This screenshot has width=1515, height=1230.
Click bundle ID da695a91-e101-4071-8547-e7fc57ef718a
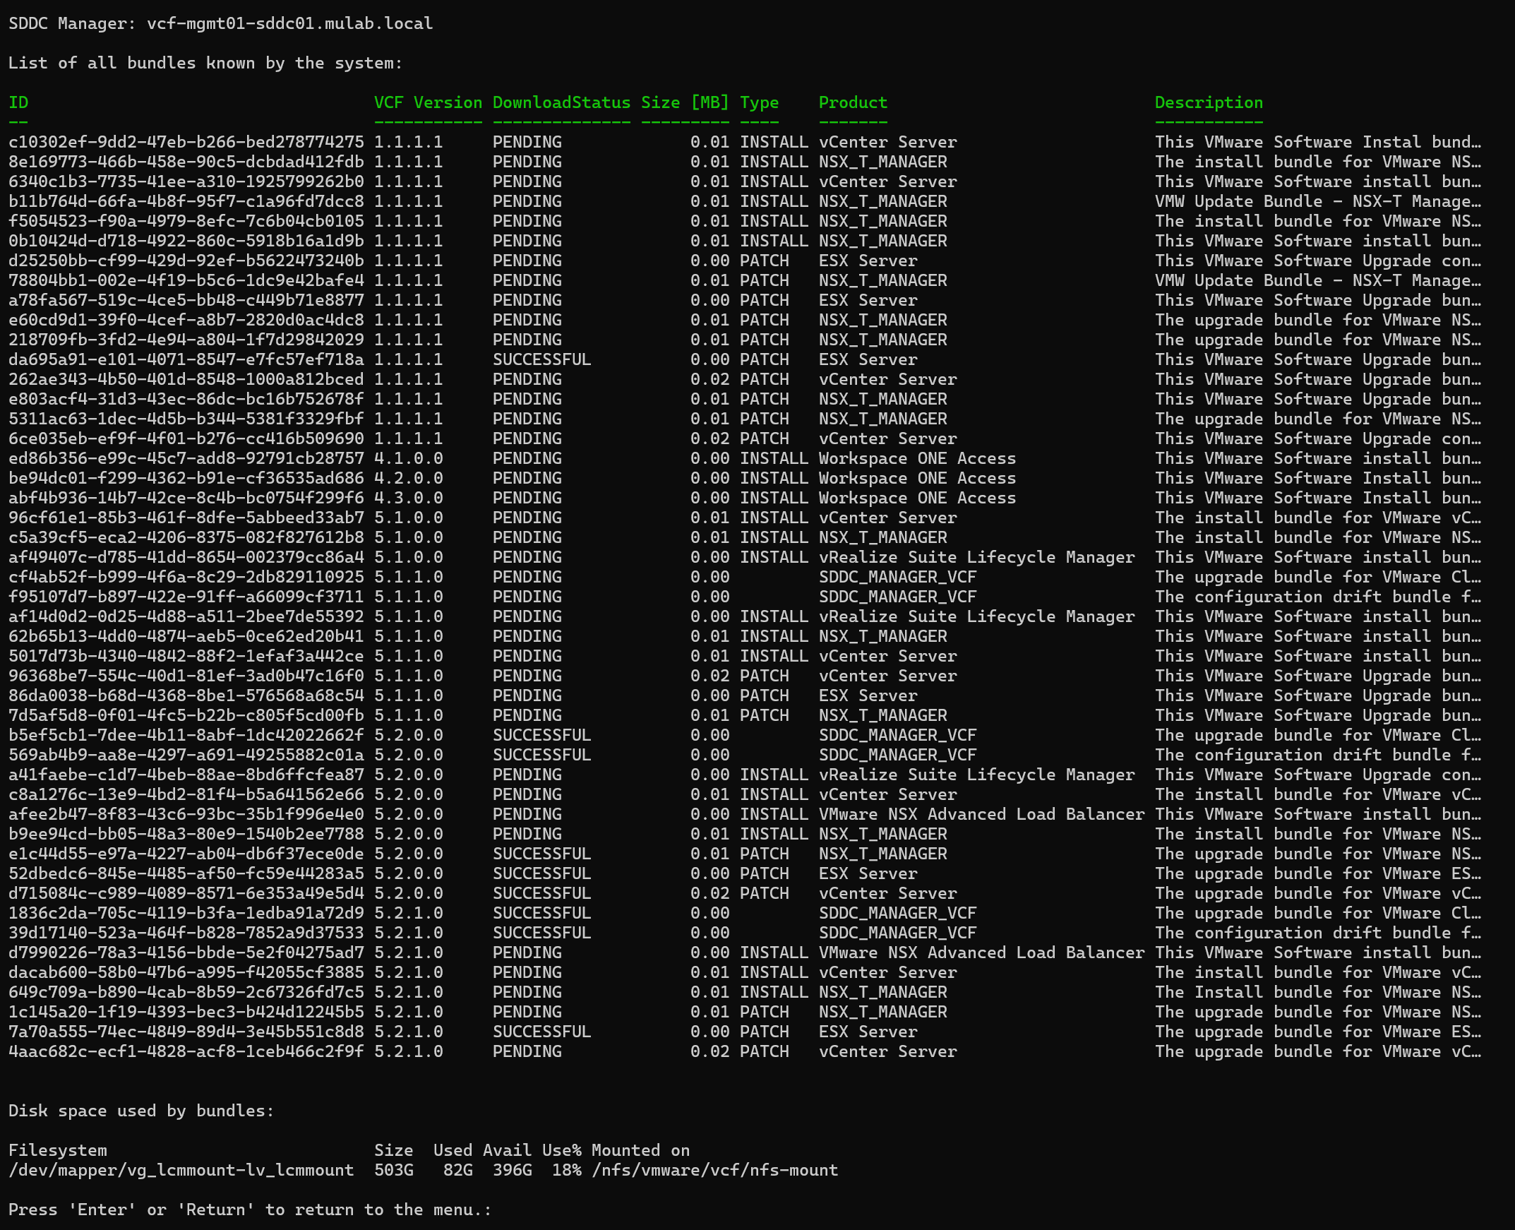[x=186, y=360]
